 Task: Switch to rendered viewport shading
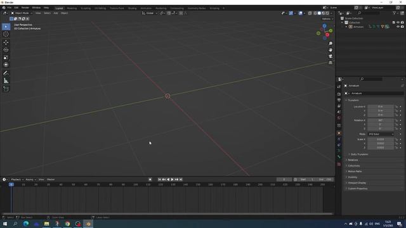[x=327, y=13]
